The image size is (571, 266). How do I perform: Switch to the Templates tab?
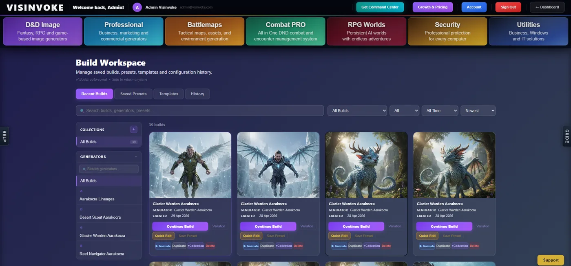point(168,94)
